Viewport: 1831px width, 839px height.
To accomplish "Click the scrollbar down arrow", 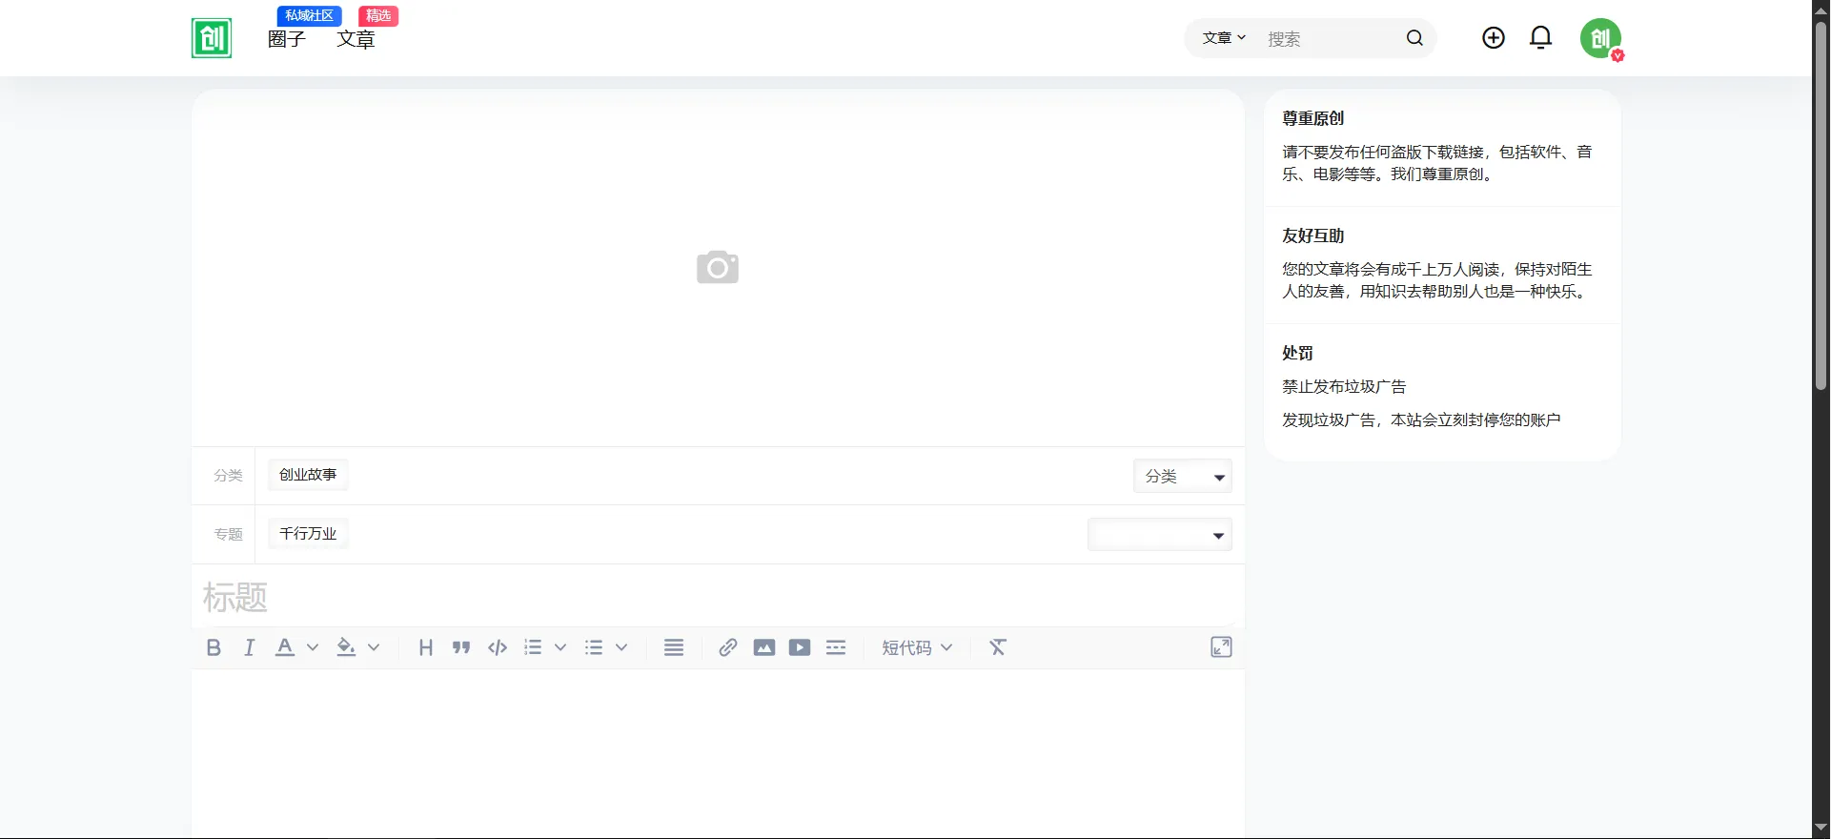I will (x=1821, y=829).
